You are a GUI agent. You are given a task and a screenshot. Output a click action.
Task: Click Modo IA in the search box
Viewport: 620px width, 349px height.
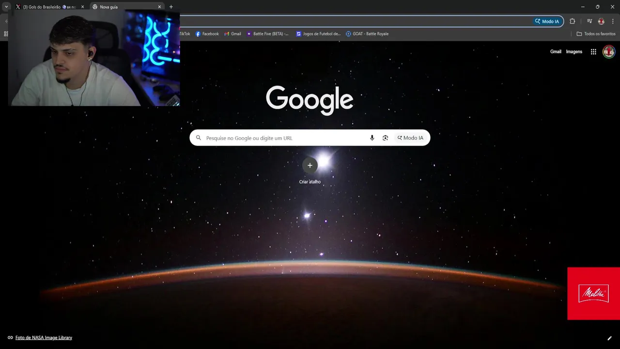coord(410,138)
